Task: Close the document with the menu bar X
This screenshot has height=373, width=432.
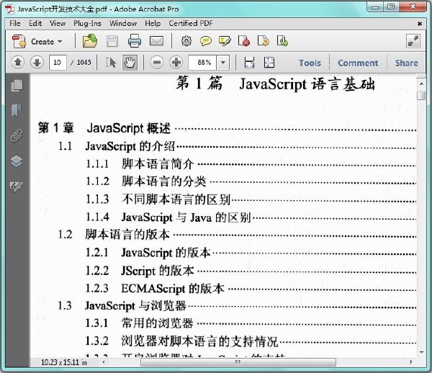Action: click(x=420, y=24)
